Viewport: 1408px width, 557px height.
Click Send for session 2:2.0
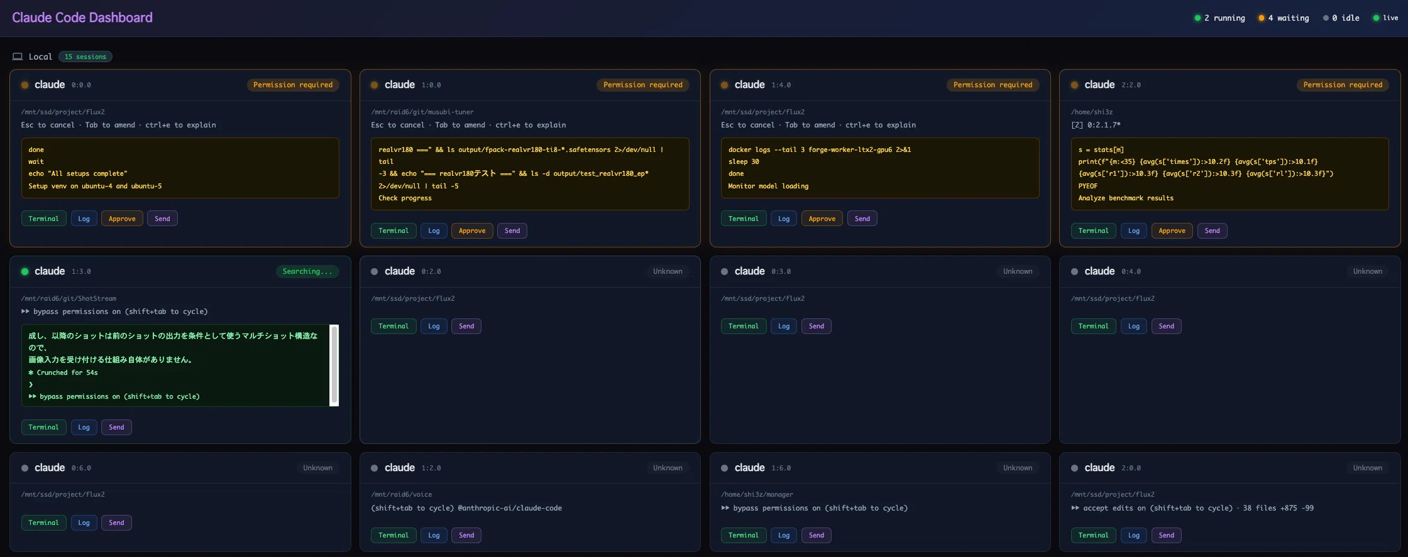[x=1212, y=230]
